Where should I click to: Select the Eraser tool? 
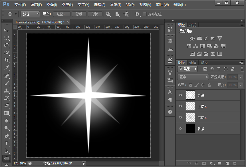point(7,105)
